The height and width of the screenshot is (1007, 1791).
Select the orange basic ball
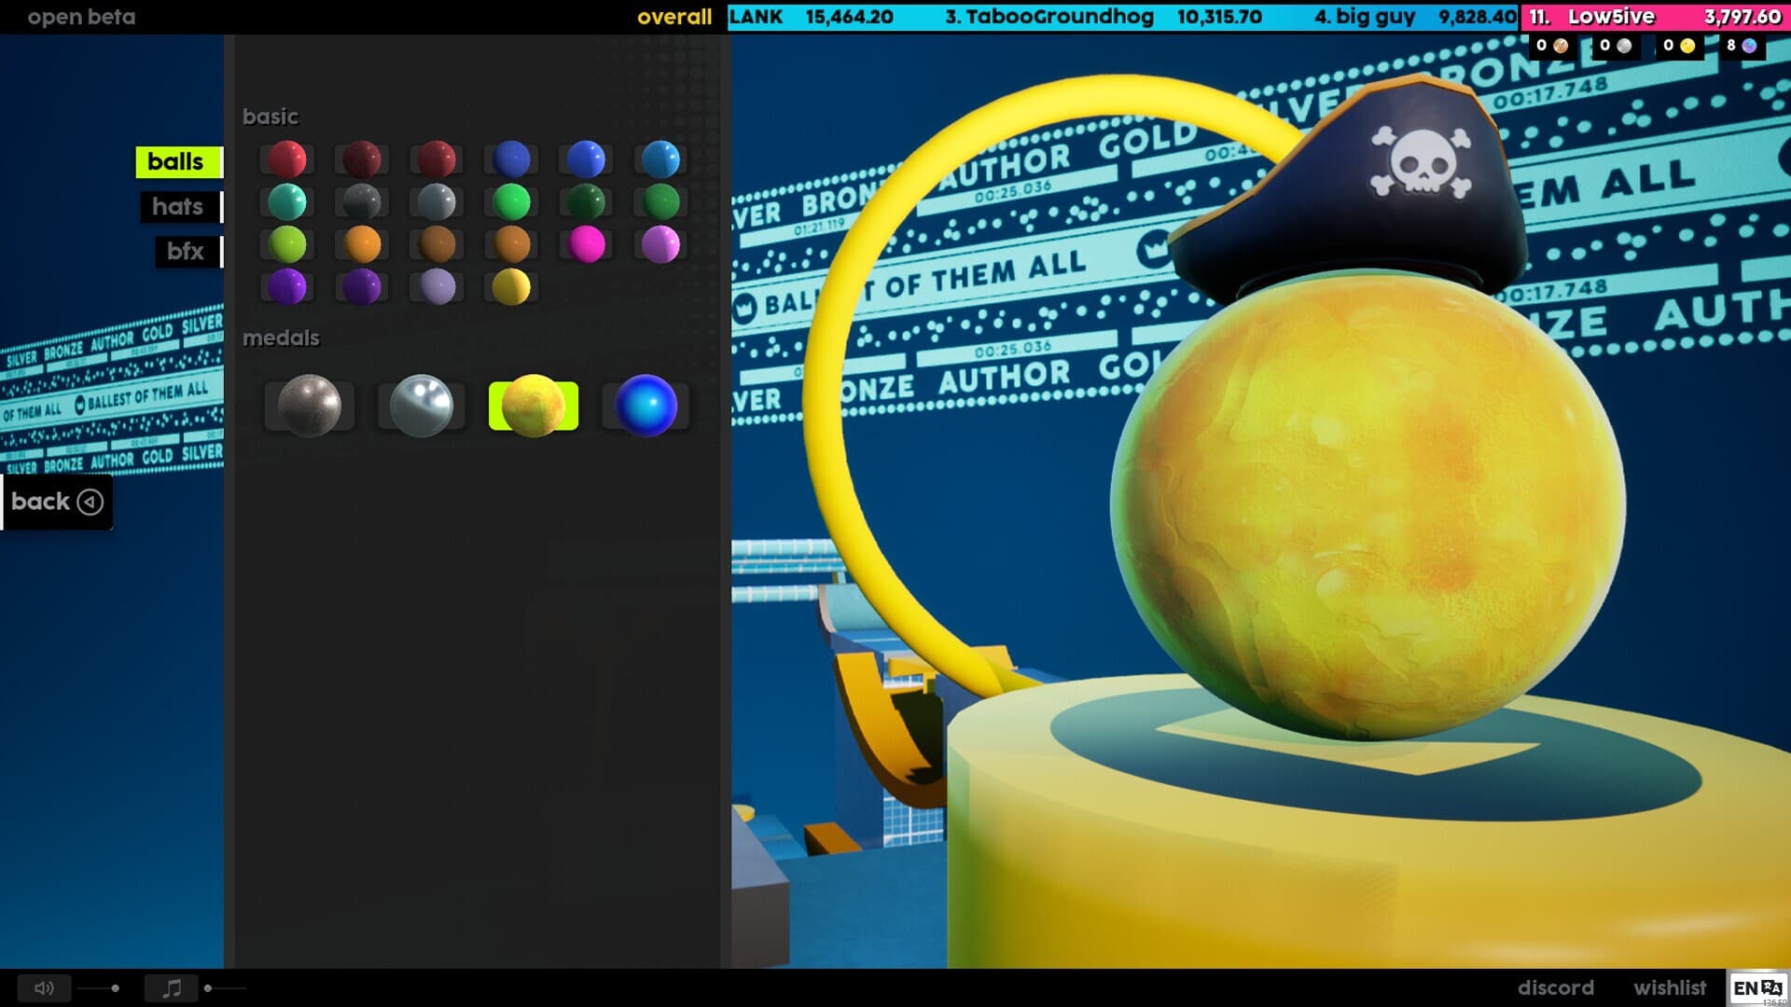[362, 244]
